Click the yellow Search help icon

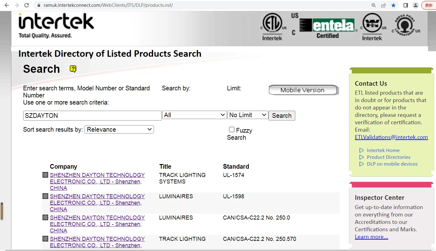coord(73,69)
